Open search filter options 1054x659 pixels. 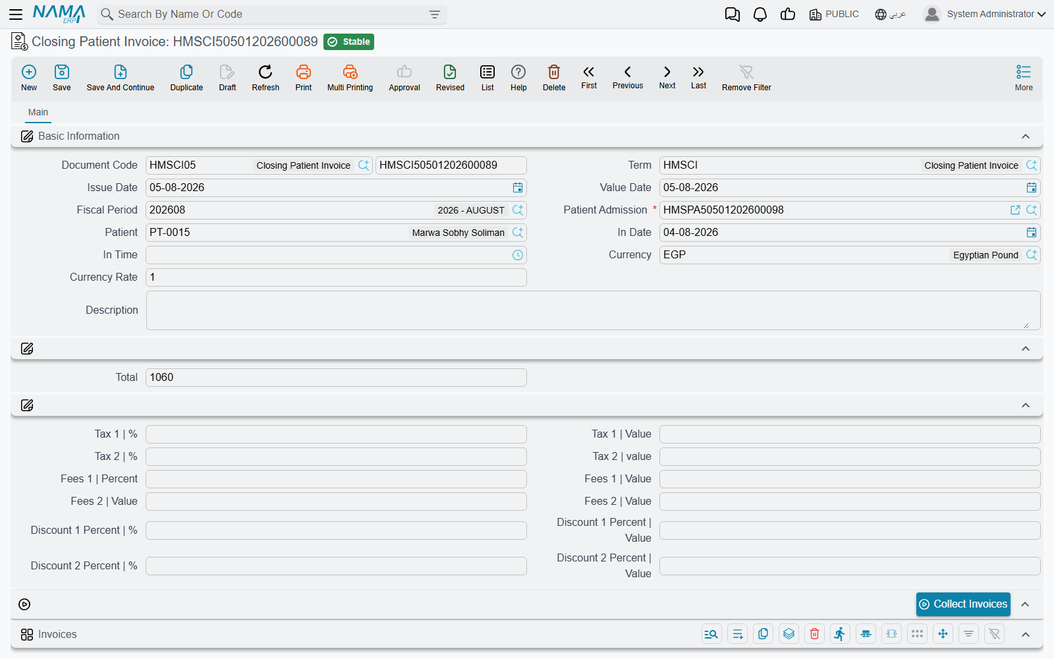point(435,14)
